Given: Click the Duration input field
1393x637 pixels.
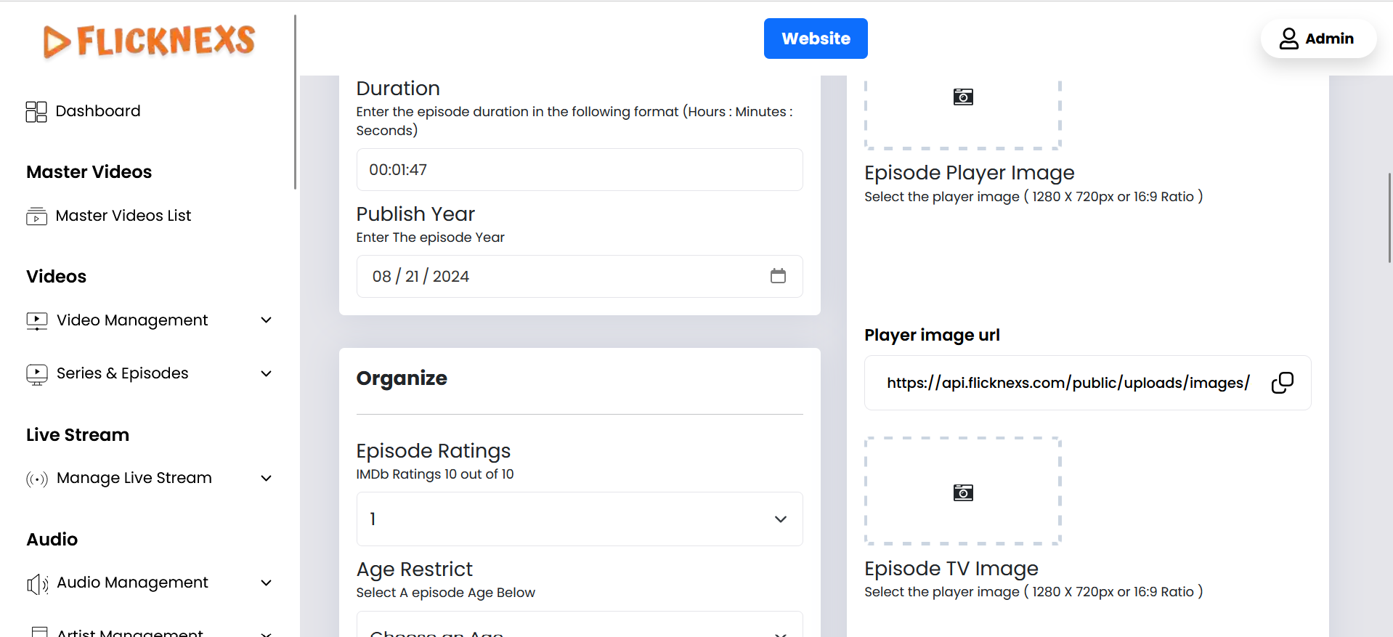Looking at the screenshot, I should 579,170.
